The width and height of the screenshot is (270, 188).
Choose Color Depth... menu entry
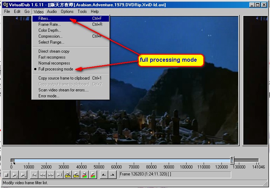point(71,30)
